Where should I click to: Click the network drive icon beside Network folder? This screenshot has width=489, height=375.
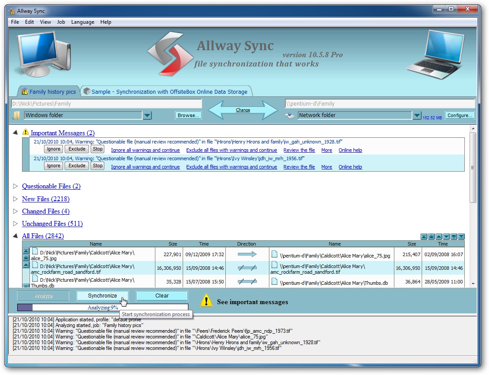tap(290, 115)
